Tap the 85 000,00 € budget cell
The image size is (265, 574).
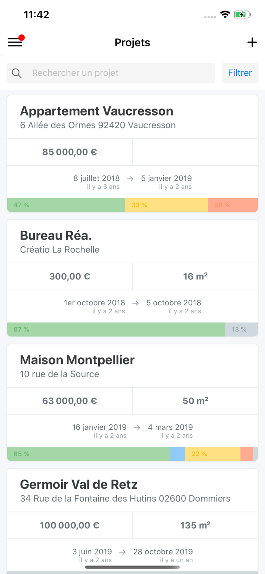coord(70,152)
